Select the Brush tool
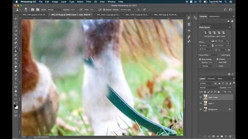Viewport: 248px width, 139px height. point(15,47)
